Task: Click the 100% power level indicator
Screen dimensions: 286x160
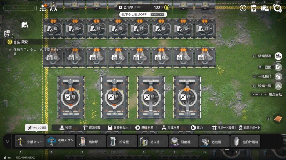Action: click(x=160, y=7)
